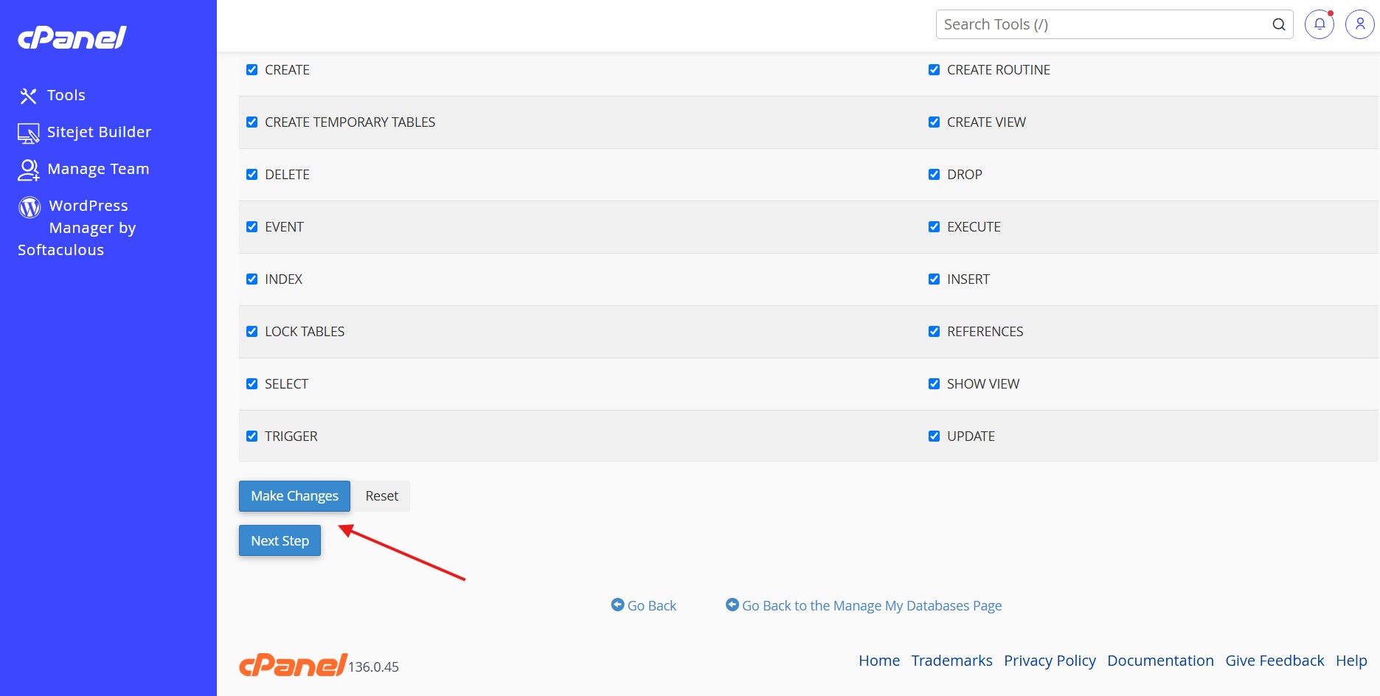Open the Home footer link
Screen dimensions: 1380x696
click(x=879, y=661)
